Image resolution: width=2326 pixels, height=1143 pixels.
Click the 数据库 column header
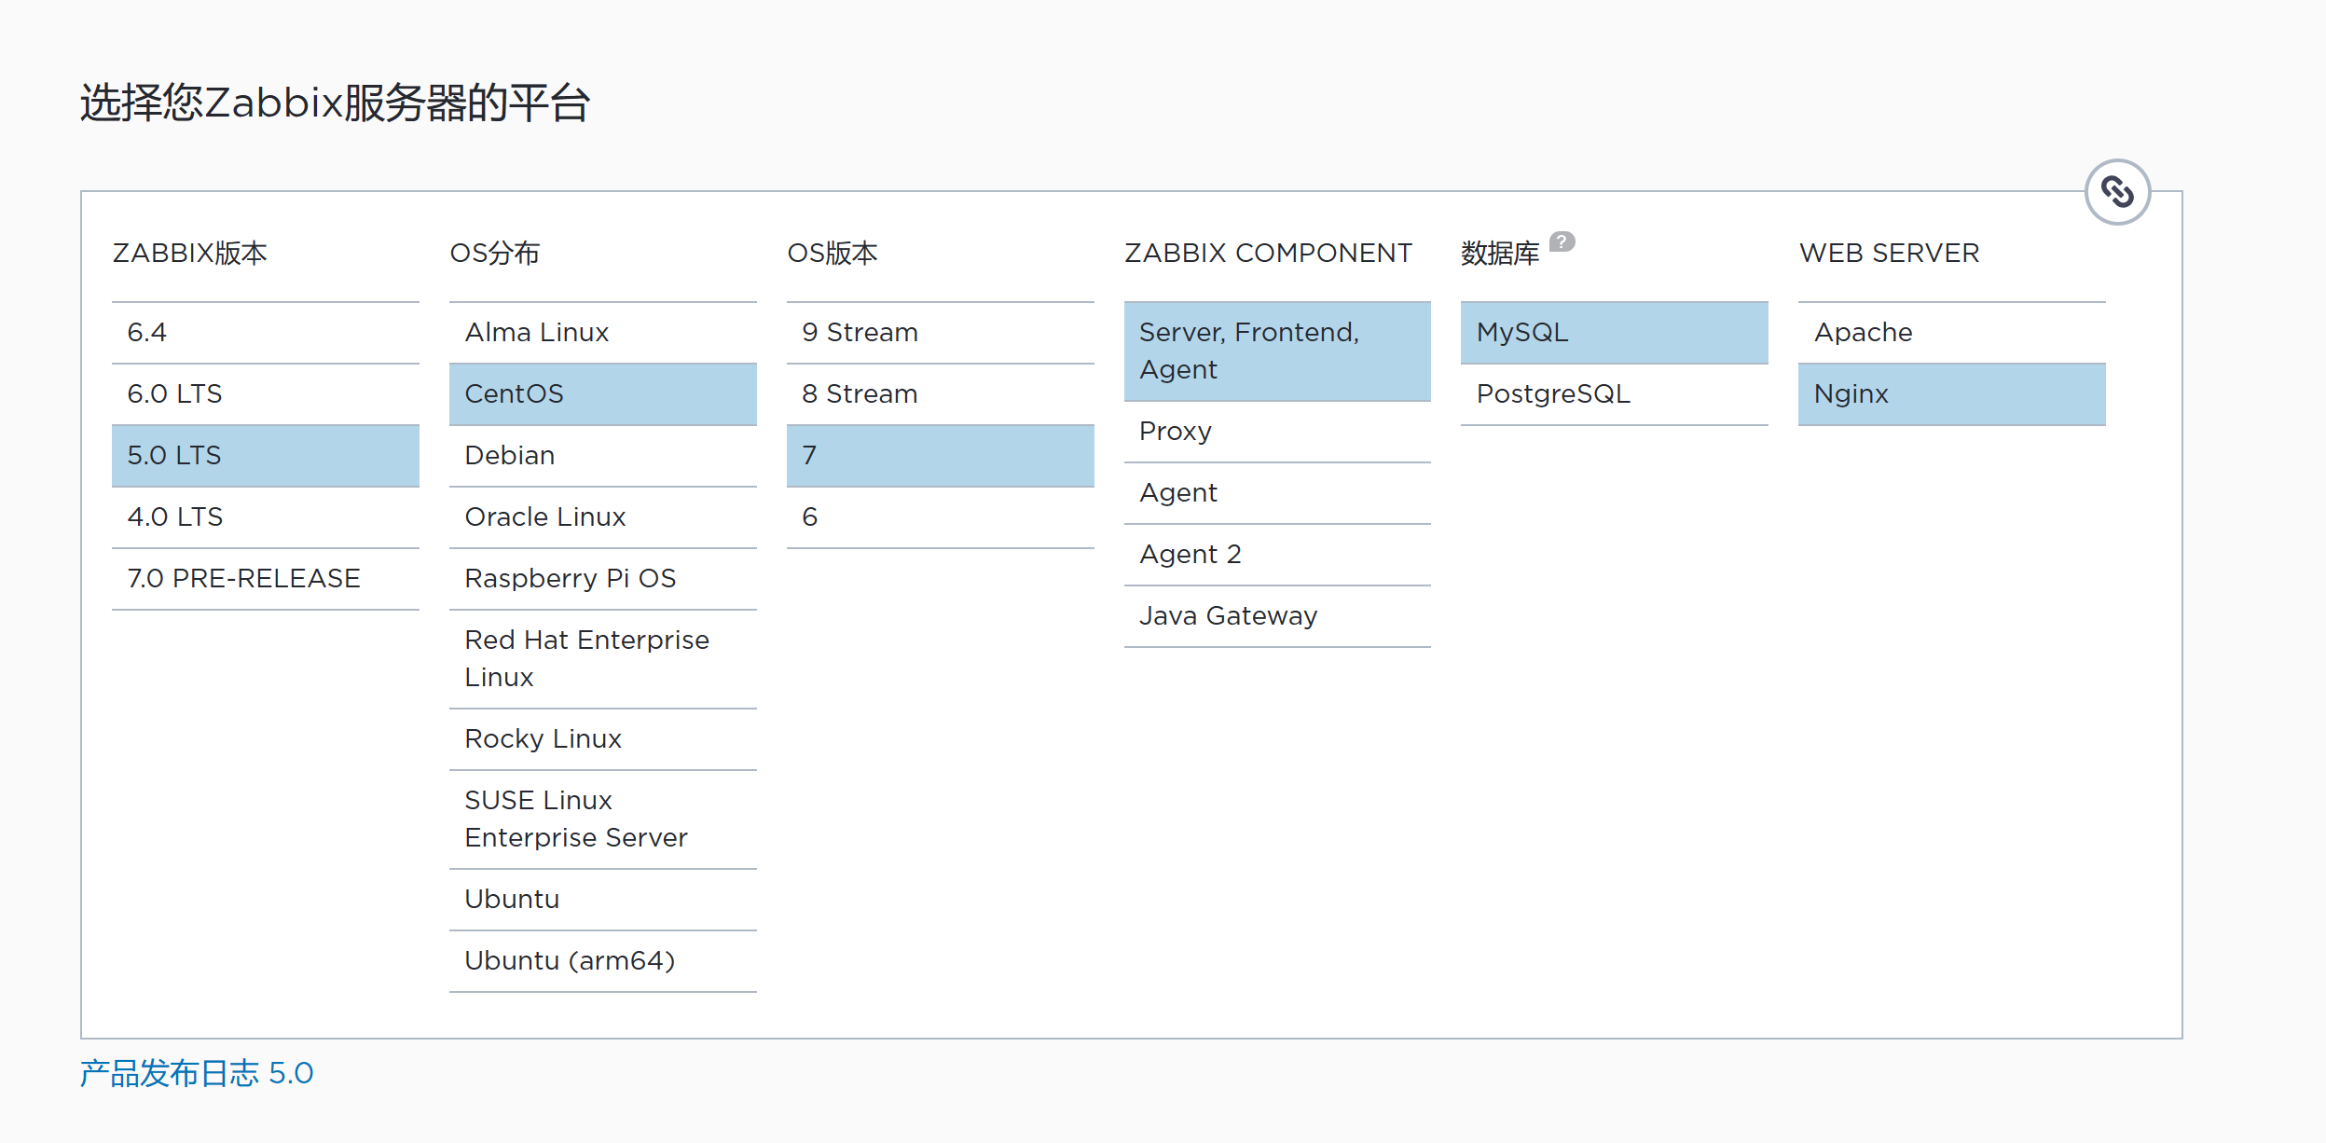[1500, 253]
